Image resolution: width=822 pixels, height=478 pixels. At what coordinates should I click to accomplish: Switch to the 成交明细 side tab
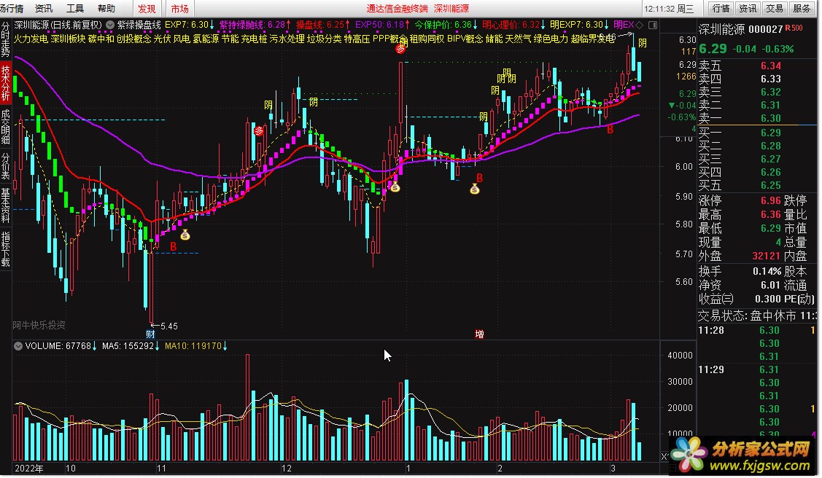point(5,126)
